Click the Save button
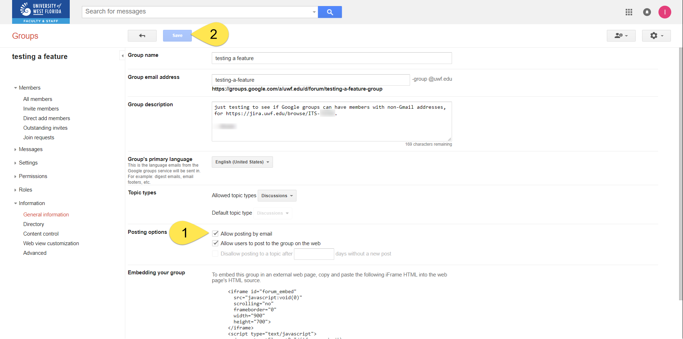 point(177,36)
